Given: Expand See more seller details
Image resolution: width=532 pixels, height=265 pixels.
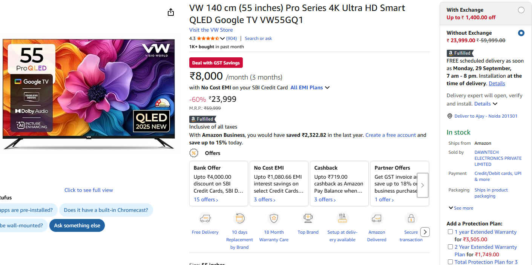Looking at the screenshot, I should tap(461, 208).
